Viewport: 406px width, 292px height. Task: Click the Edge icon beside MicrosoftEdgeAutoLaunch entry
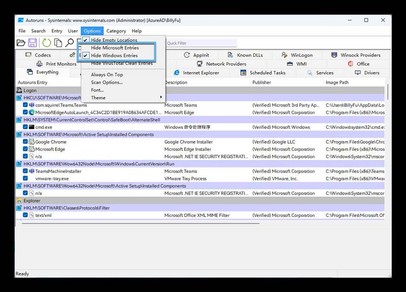click(31, 112)
